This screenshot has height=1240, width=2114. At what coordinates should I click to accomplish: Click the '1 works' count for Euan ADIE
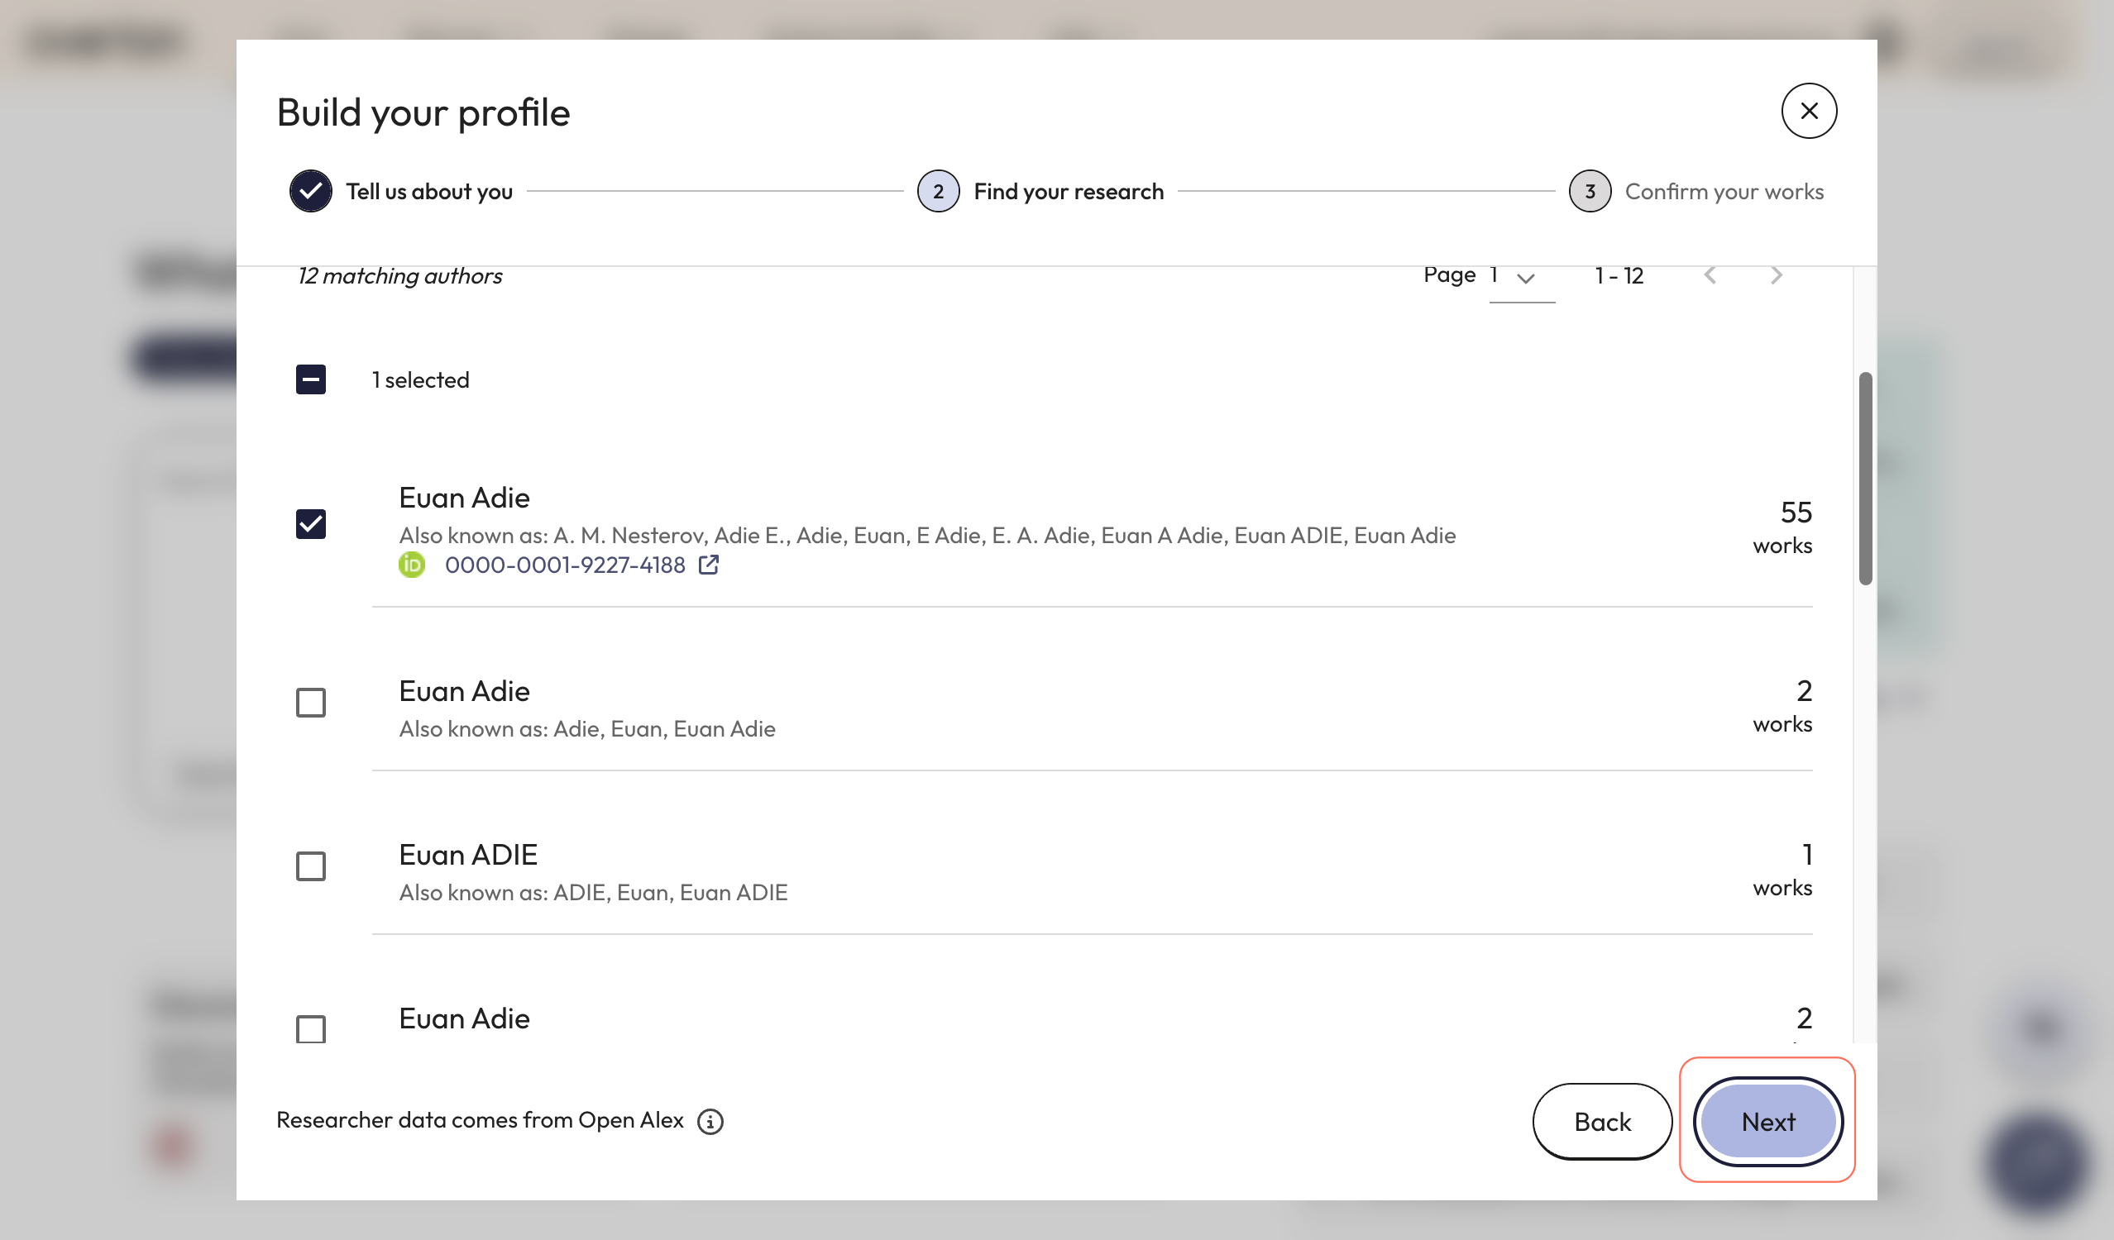1782,870
